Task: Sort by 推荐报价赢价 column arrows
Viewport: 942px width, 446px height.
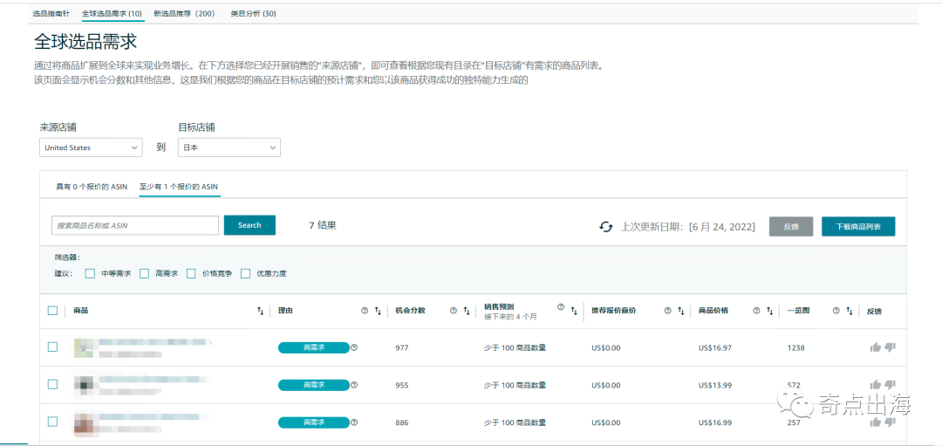Action: (x=680, y=311)
